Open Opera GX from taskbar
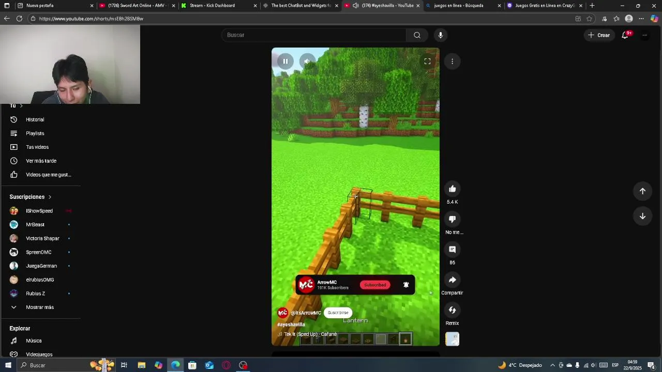This screenshot has width=662, height=372. (x=226, y=365)
